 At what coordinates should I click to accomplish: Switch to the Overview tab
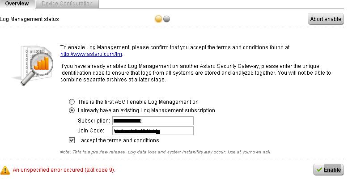click(17, 4)
